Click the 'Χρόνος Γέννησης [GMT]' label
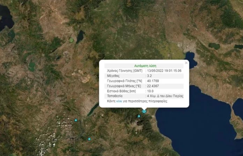Screen dimensions: 243x156 tap(125, 70)
